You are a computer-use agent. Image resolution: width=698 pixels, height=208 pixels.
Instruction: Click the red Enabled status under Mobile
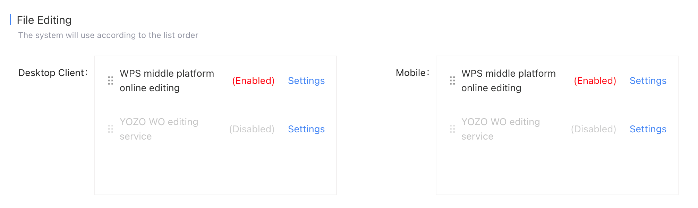coord(595,81)
